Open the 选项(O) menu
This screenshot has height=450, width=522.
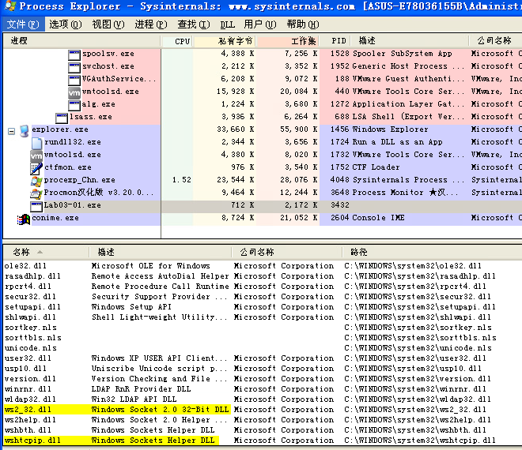pos(65,24)
